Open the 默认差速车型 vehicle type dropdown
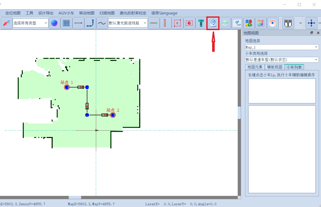321x207 pixels. pos(282,60)
